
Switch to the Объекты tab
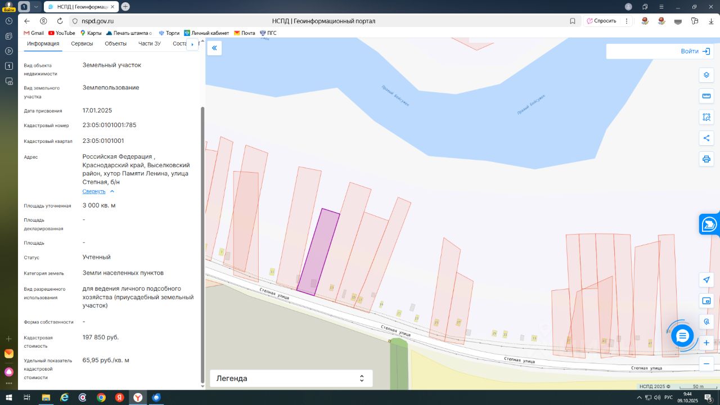point(116,44)
